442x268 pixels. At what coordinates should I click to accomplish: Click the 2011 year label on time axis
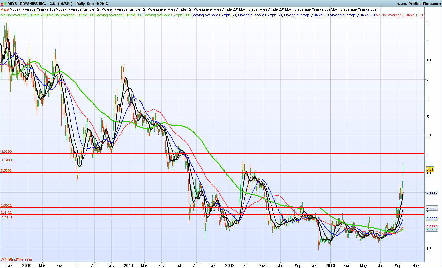click(x=128, y=265)
